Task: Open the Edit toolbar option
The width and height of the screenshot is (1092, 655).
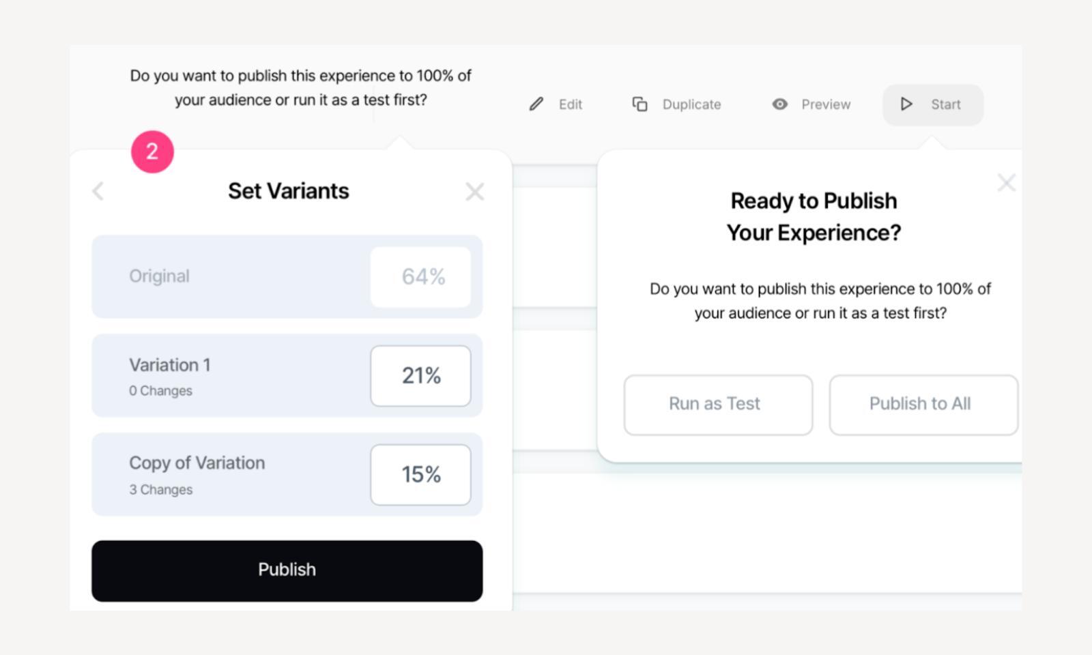Action: pos(570,104)
